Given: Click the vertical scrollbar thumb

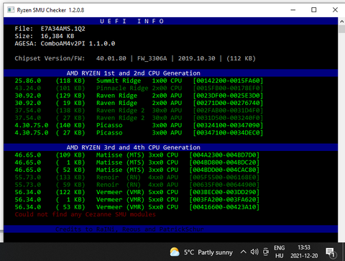Looking at the screenshot, I should coord(341,29).
